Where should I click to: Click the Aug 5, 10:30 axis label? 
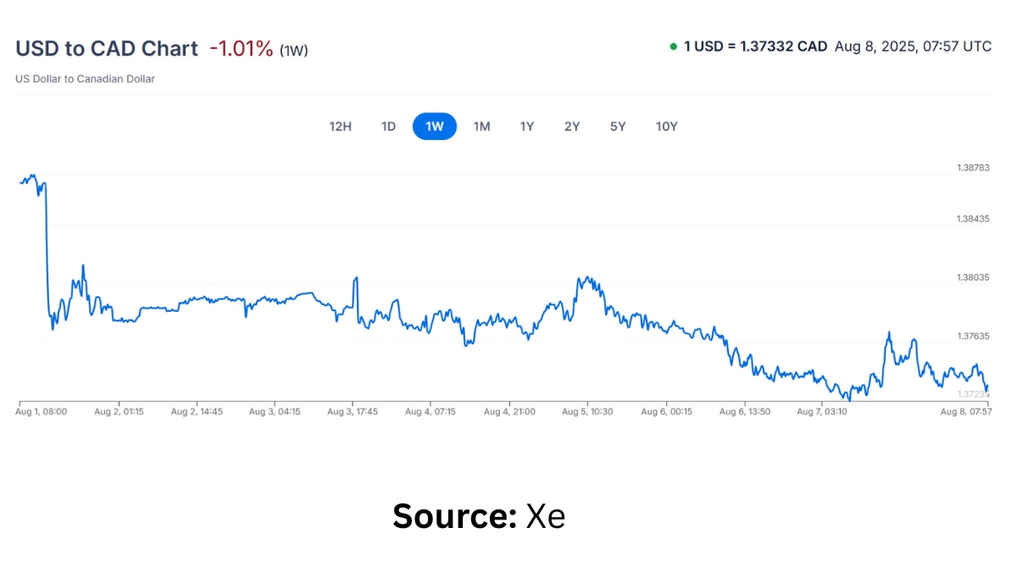(x=587, y=412)
